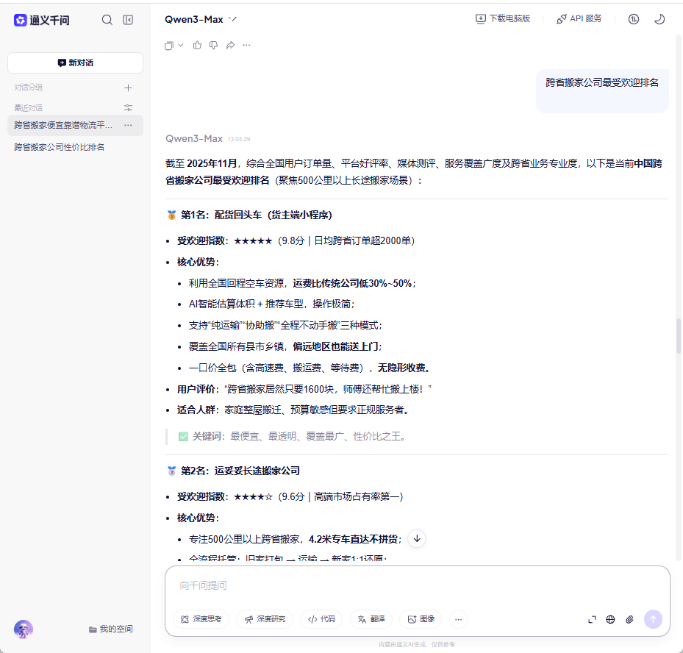Image resolution: width=683 pixels, height=653 pixels.
Task: Toggle web search globe icon
Action: 611,619
